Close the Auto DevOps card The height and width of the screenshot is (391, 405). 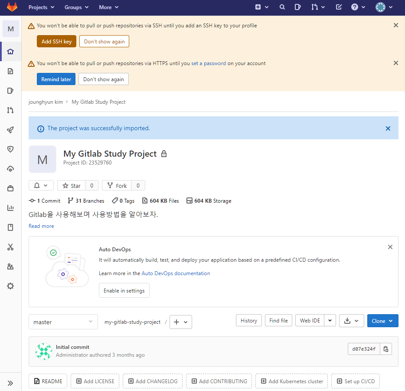point(390,247)
